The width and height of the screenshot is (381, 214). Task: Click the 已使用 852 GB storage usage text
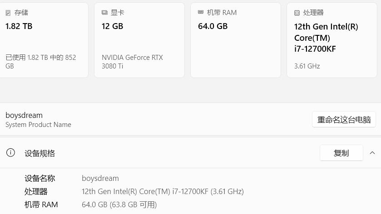[40, 62]
